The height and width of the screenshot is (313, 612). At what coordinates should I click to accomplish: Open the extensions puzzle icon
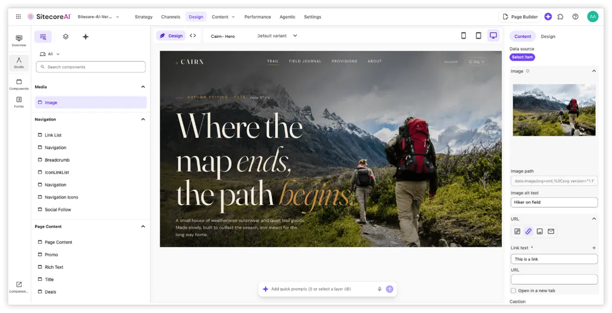560,17
